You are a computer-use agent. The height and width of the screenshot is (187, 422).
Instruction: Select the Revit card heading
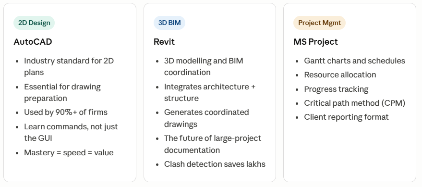164,42
